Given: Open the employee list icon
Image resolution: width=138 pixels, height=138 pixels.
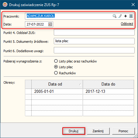Looking at the screenshot, I should pyautogui.click(x=131, y=16).
